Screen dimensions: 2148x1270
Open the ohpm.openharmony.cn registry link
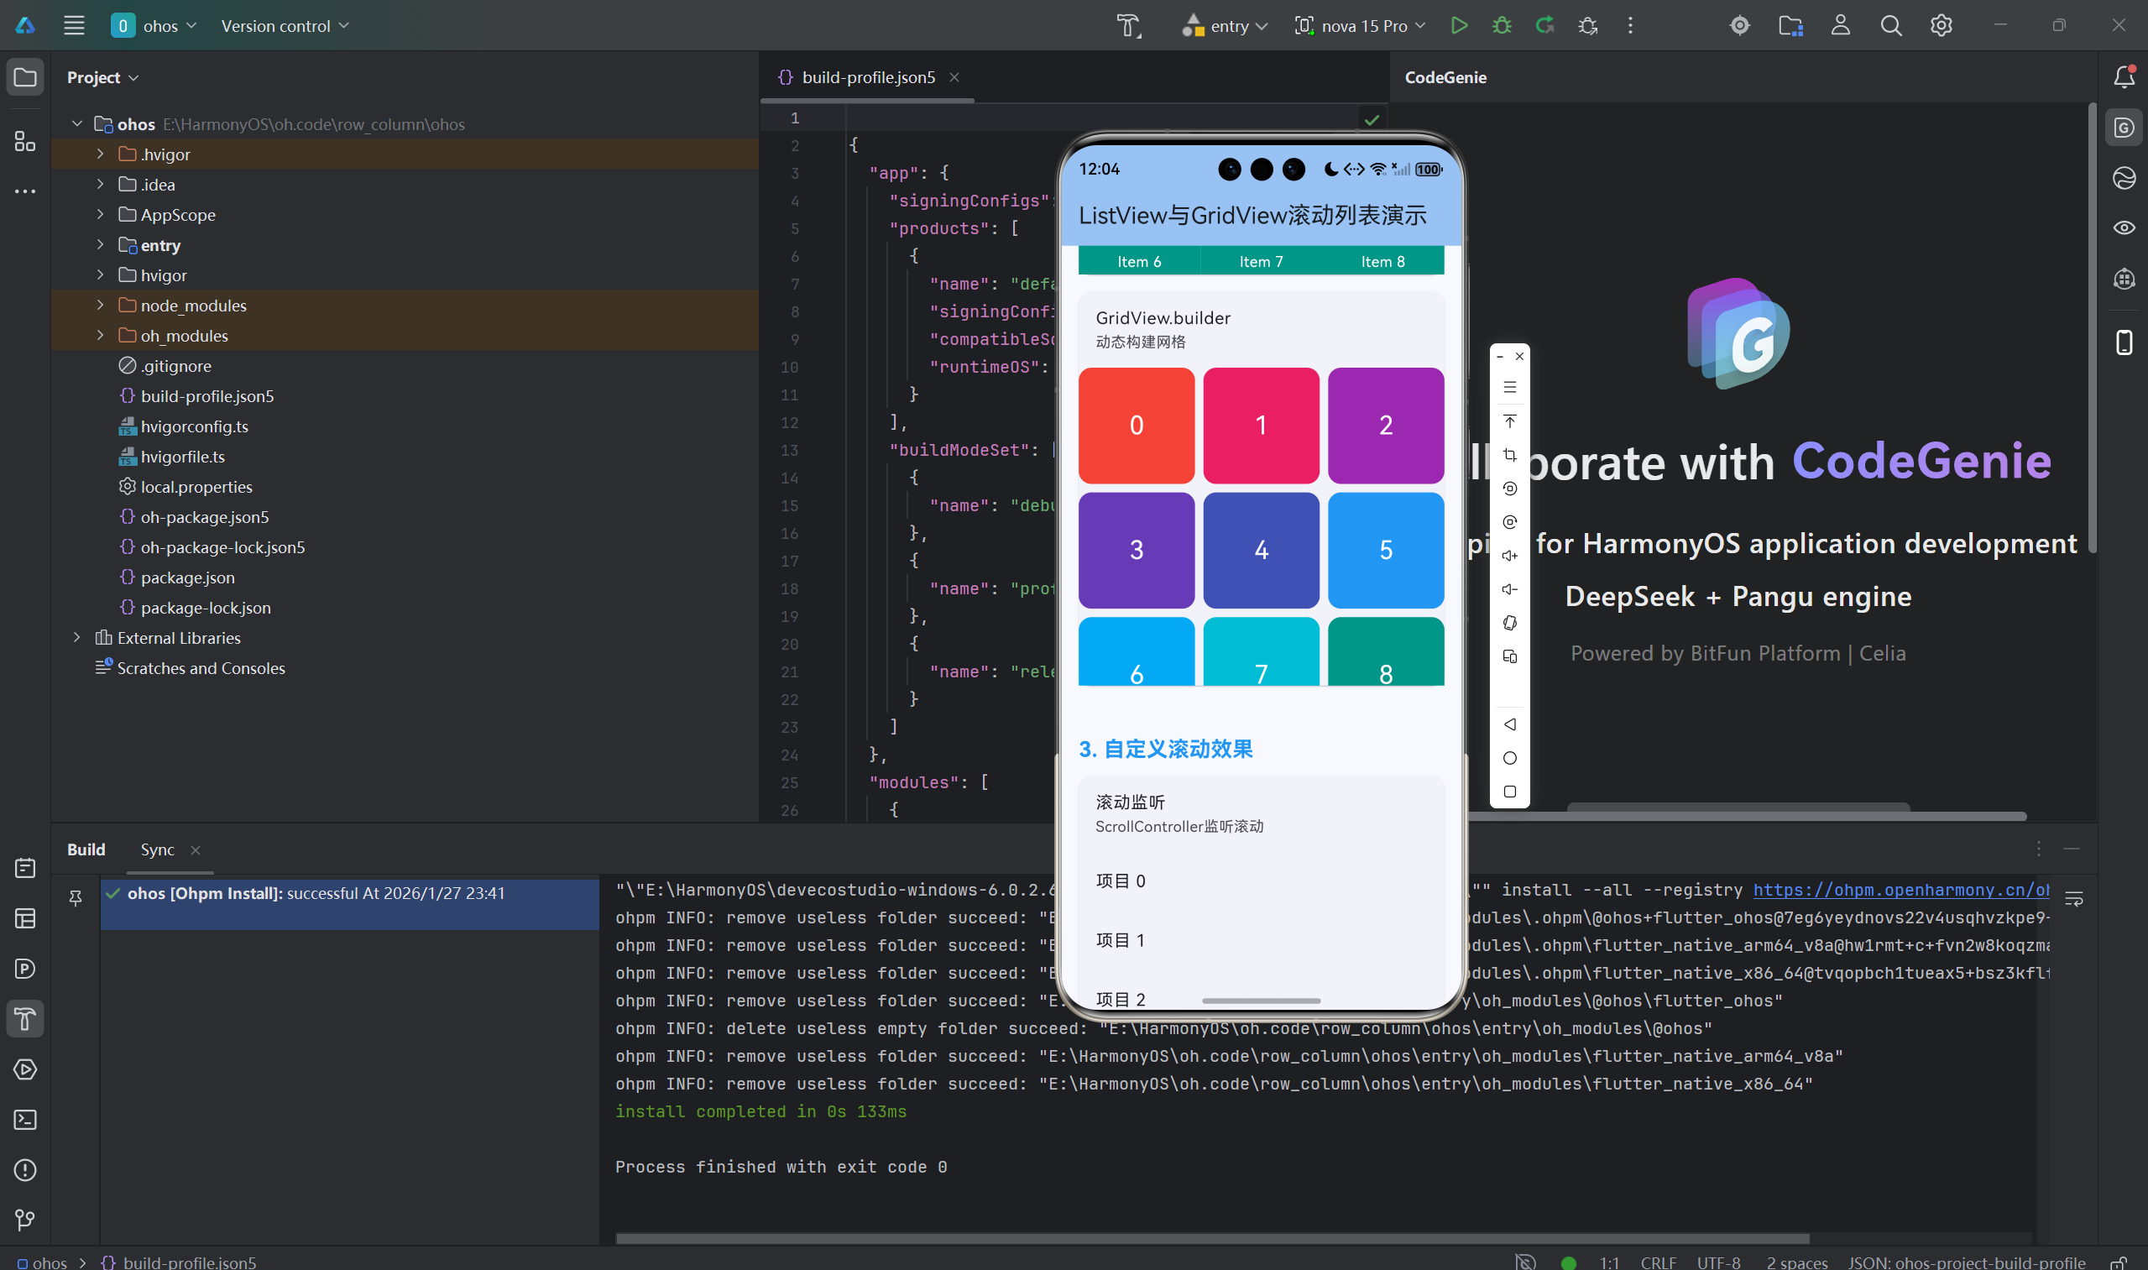coord(1900,890)
